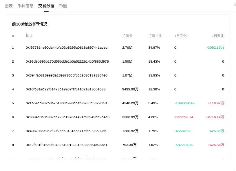The height and width of the screenshot is (171, 236).
Task: Click 7-day change -425.95万
Action: coord(216,131)
